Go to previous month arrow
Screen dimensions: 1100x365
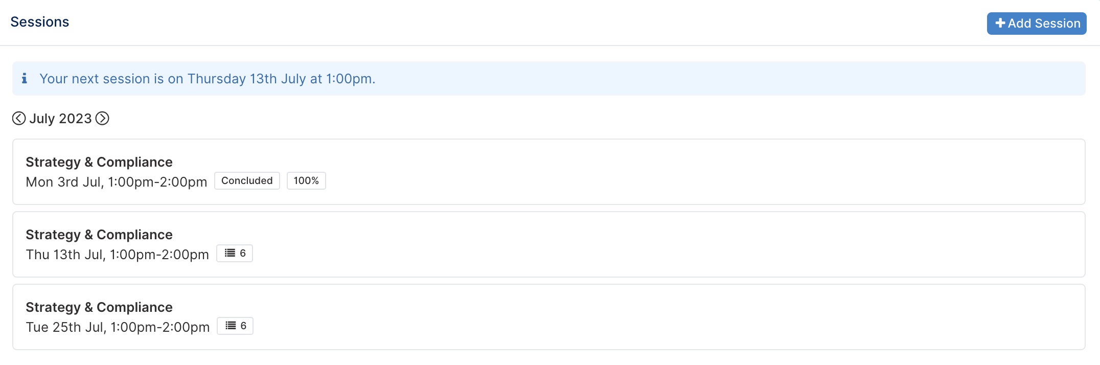[x=19, y=119]
